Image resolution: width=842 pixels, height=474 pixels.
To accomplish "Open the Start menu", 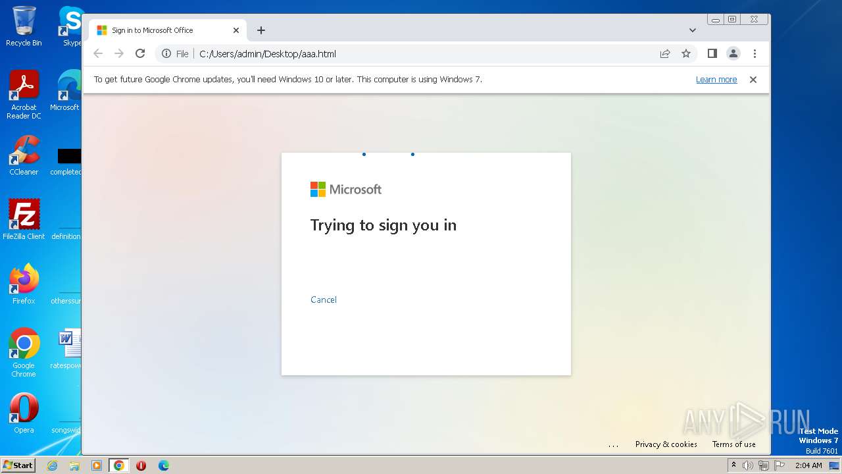I will [18, 465].
